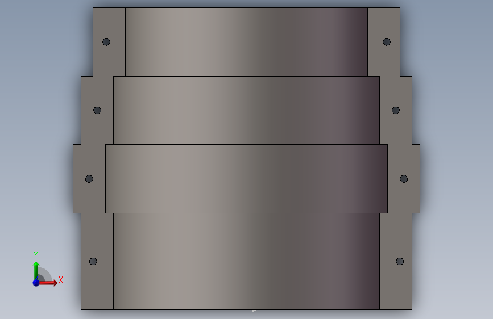Select the bottom cylinder section of the model
This screenshot has width=493, height=319.
(247, 261)
